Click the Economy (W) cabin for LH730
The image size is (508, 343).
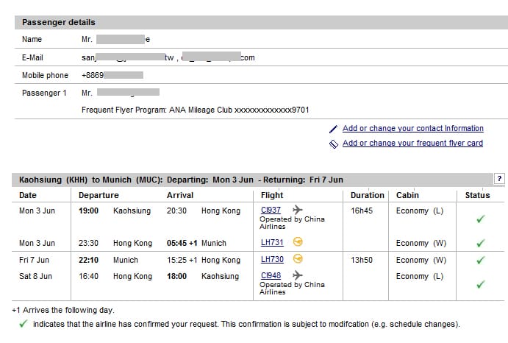421,261
